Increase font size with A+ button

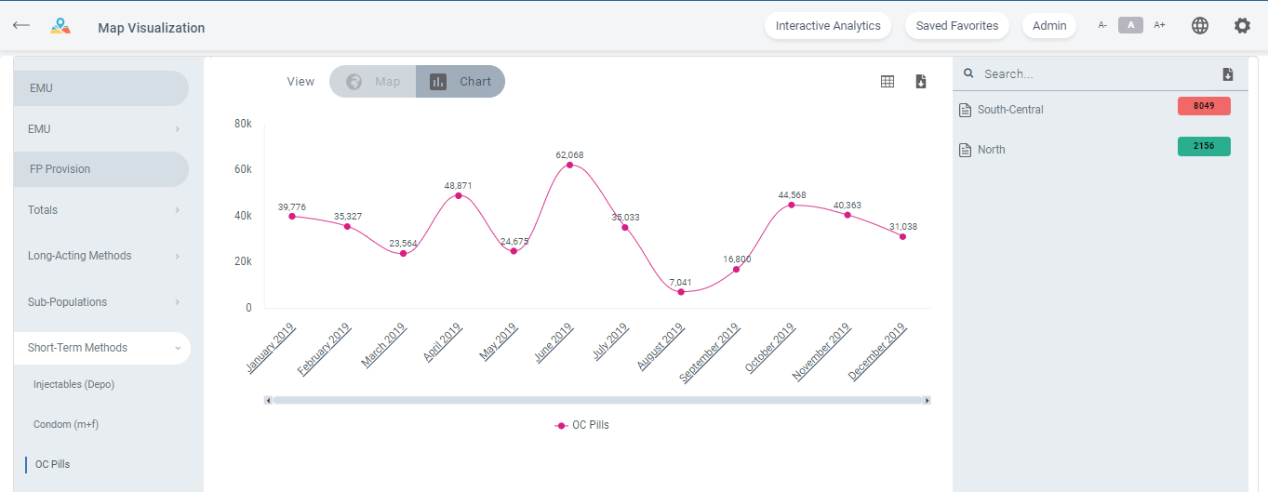(x=1159, y=26)
